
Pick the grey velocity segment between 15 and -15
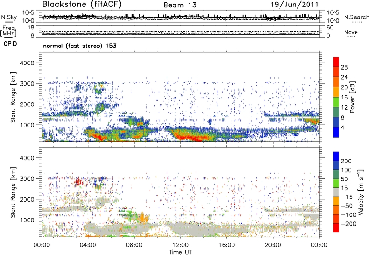coord(336,192)
